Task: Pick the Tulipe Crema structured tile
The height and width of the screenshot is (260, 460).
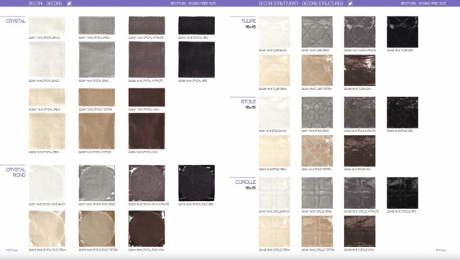Action: [x=275, y=70]
